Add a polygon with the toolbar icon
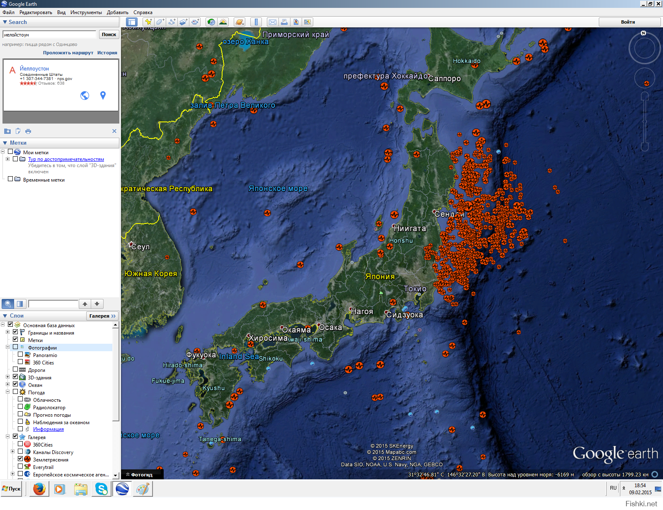The image size is (663, 510). (x=160, y=22)
